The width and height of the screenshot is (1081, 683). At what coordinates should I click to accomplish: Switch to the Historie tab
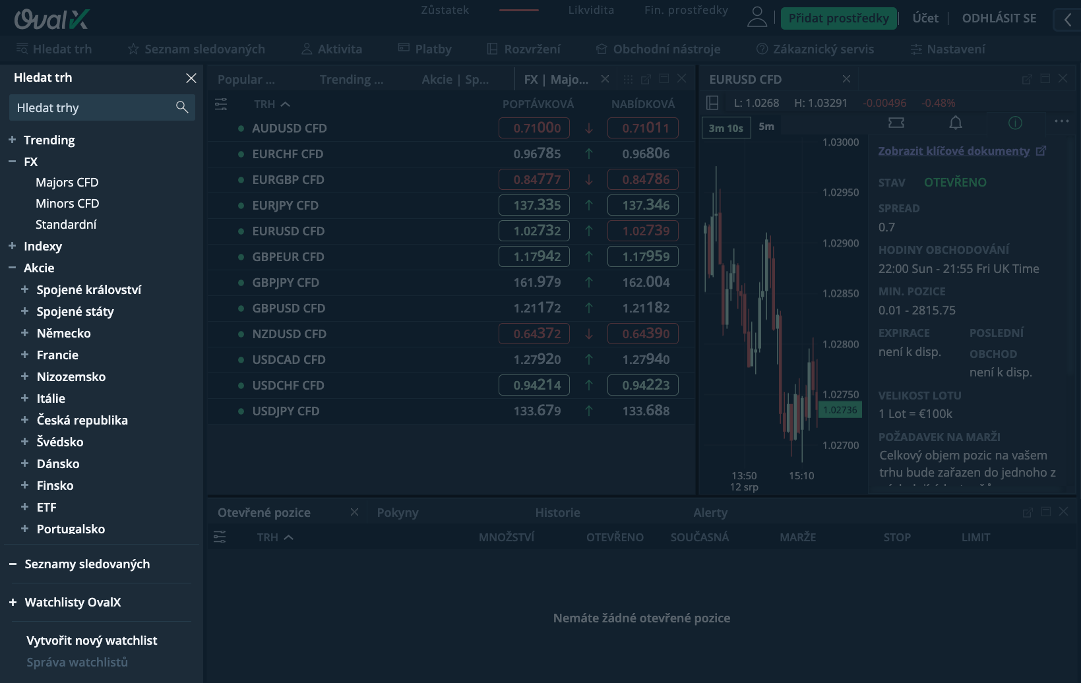[557, 512]
